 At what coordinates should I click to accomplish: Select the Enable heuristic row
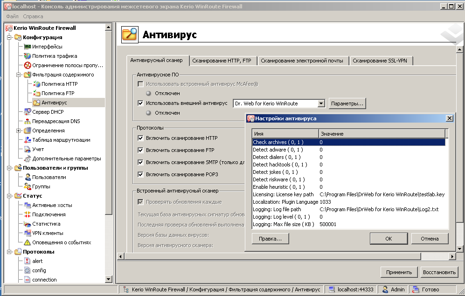(349, 187)
